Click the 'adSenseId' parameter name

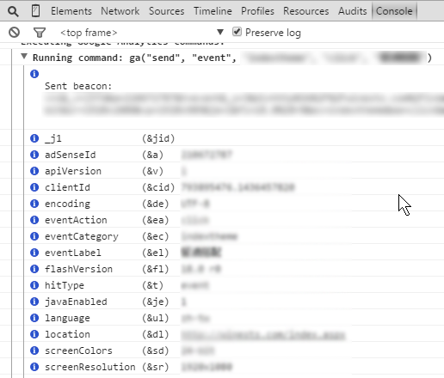(71, 155)
